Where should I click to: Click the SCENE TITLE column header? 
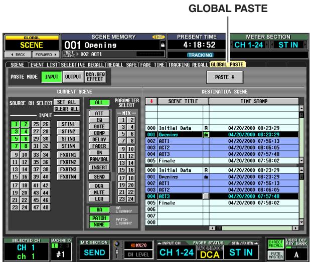(183, 101)
